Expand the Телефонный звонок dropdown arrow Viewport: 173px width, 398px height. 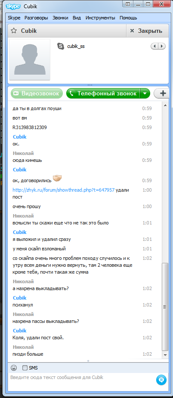coord(145,93)
